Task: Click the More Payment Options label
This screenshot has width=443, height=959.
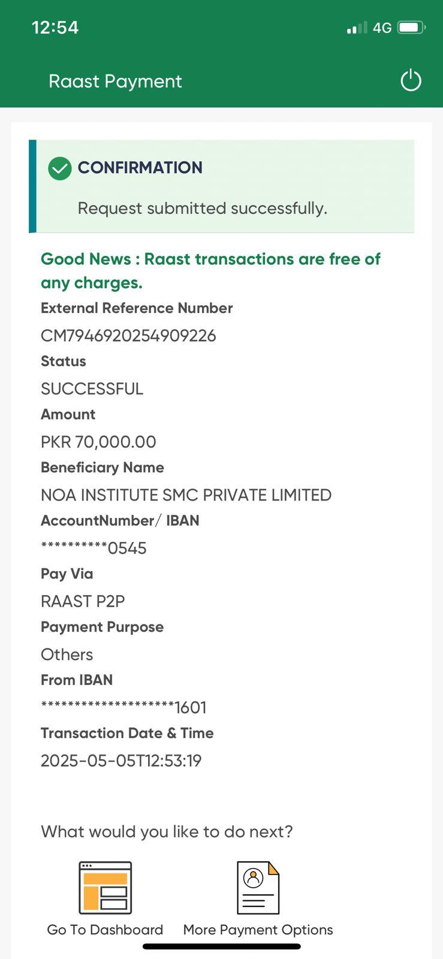Action: tap(258, 930)
